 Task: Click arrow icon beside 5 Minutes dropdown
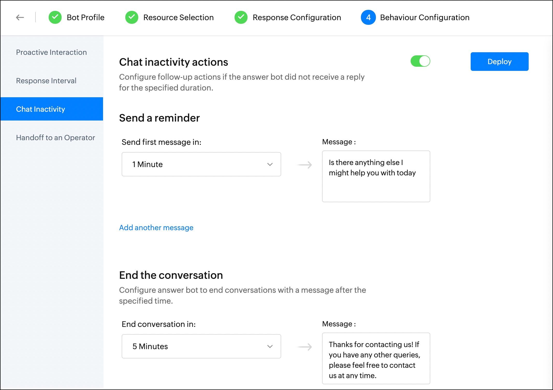[304, 347]
